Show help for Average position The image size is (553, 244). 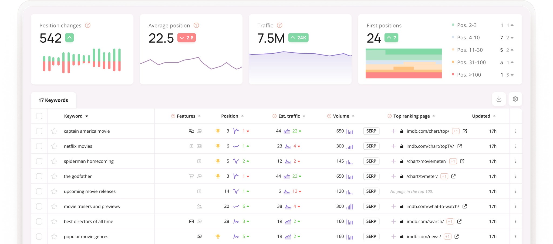[196, 25]
